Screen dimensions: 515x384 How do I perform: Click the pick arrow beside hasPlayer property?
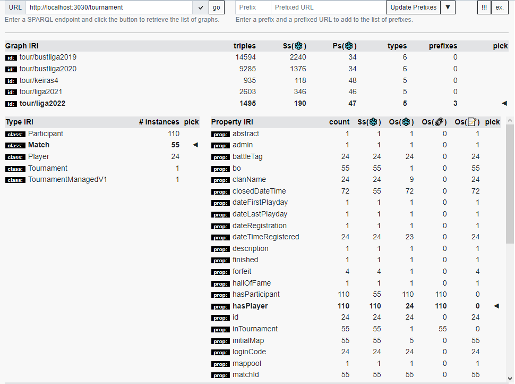tap(496, 306)
